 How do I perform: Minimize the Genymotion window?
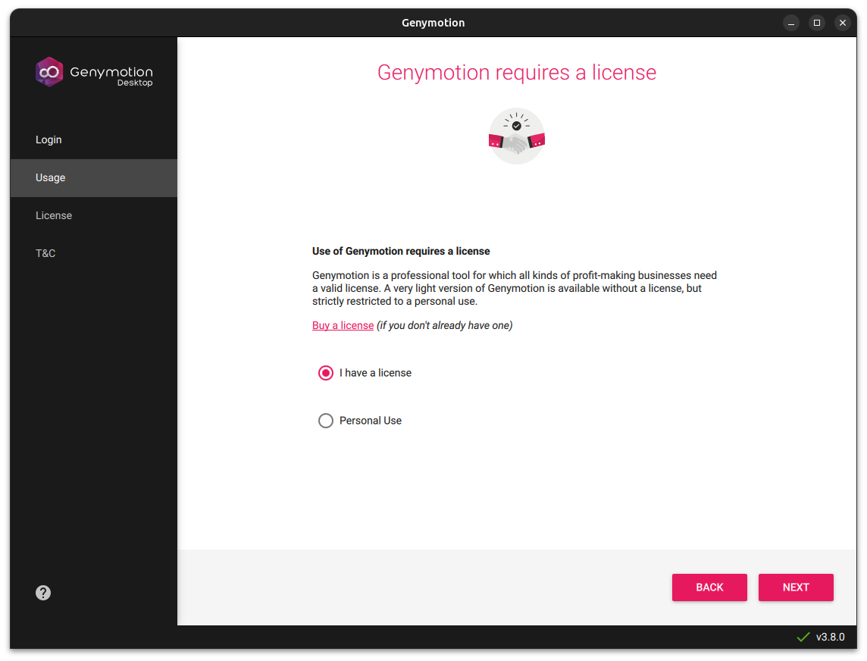pos(790,23)
